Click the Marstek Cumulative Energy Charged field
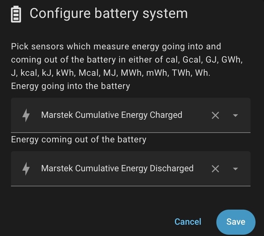This screenshot has width=264, height=236. pyautogui.click(x=112, y=115)
